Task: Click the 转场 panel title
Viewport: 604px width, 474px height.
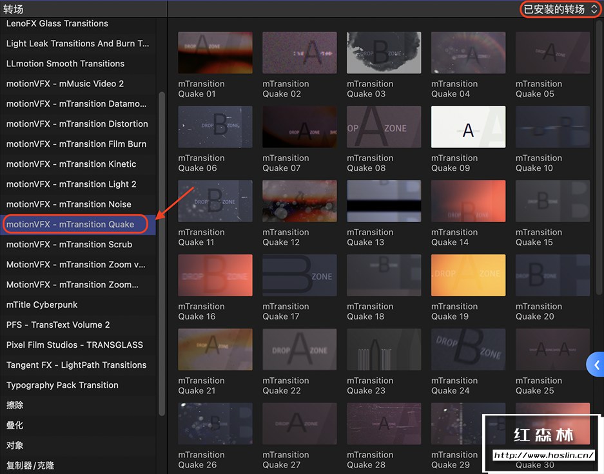Action: (13, 9)
